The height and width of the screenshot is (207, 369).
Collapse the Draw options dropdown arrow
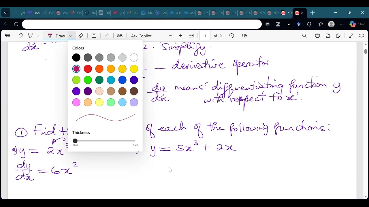tap(70, 36)
